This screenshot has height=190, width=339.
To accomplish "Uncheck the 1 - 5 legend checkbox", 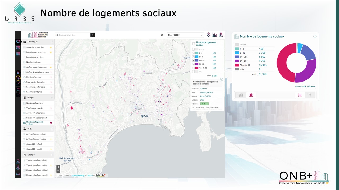I will point(193,53).
